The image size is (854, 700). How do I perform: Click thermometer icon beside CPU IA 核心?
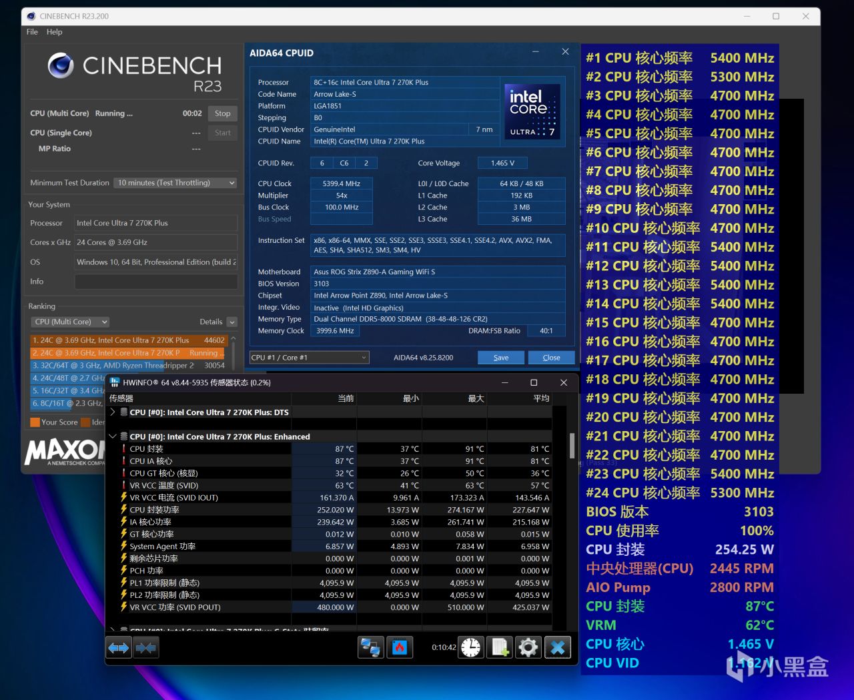coord(124,461)
